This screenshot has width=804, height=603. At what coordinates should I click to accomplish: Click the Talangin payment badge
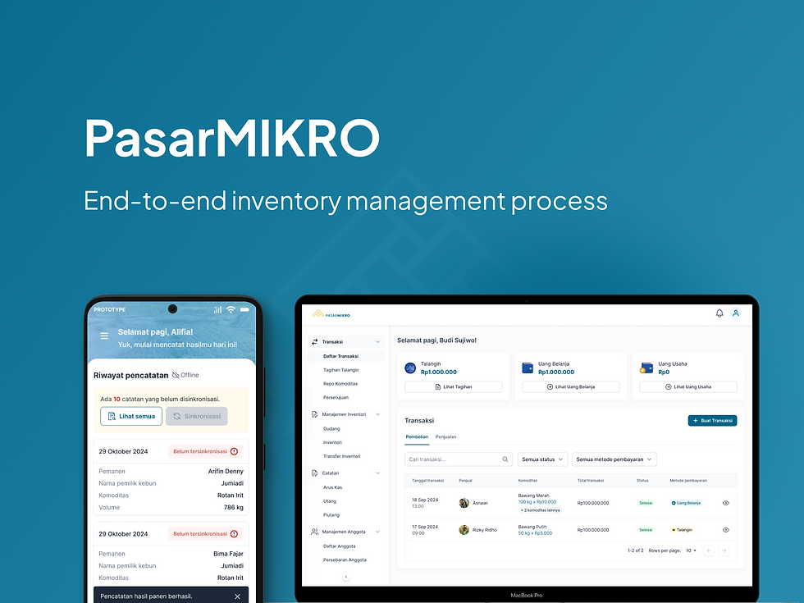(682, 530)
